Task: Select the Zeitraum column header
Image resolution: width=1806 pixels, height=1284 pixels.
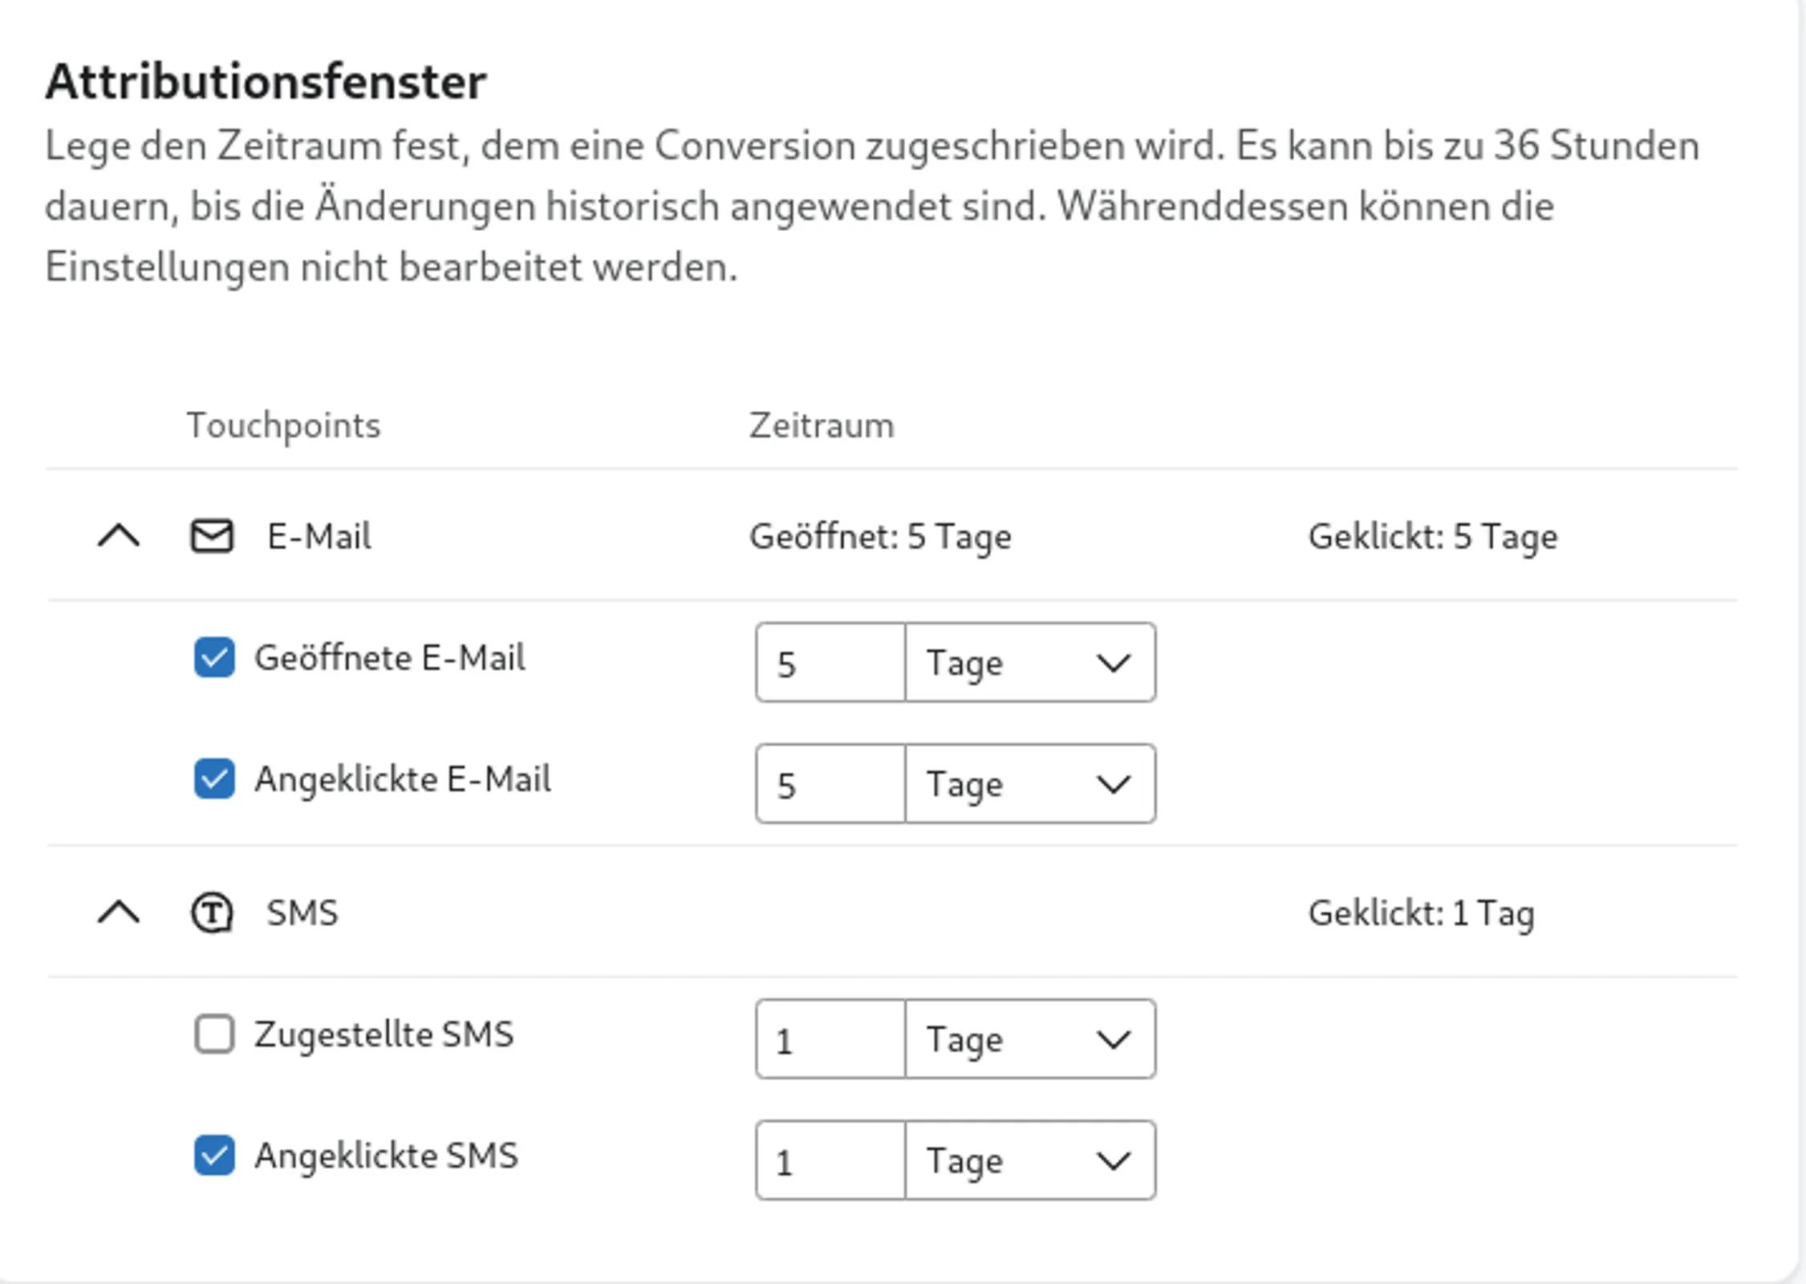Action: click(x=820, y=425)
